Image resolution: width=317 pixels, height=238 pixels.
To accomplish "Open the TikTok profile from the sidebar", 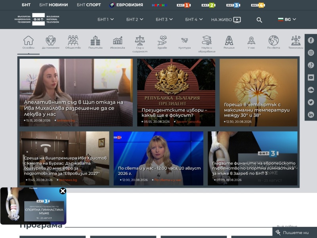I will (311, 65).
